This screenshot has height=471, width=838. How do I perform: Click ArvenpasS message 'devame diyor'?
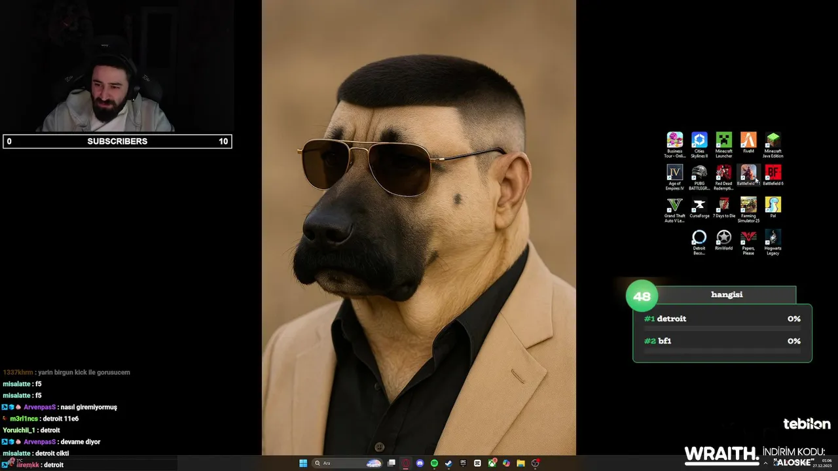point(80,442)
